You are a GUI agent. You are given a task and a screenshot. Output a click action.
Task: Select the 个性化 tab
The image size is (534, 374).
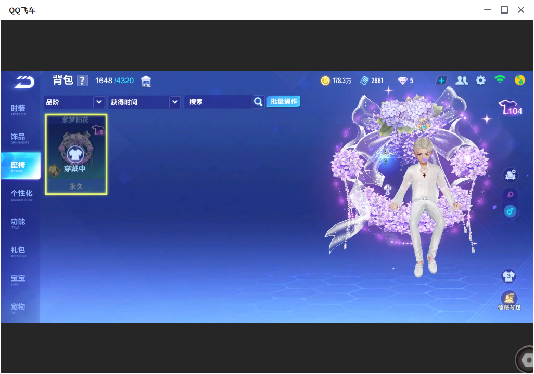(x=21, y=195)
